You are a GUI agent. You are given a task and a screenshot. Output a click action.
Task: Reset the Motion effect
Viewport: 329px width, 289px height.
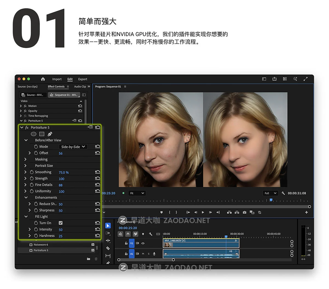point(80,106)
